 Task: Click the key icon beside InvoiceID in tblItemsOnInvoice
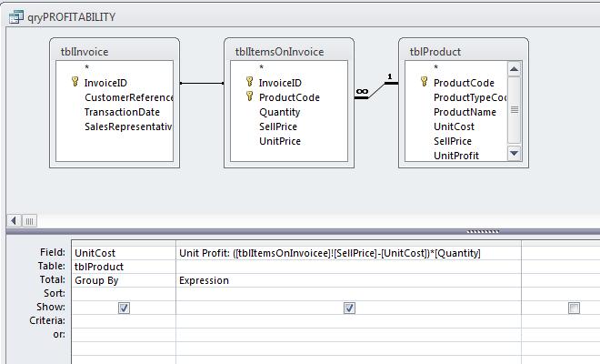[x=250, y=82]
